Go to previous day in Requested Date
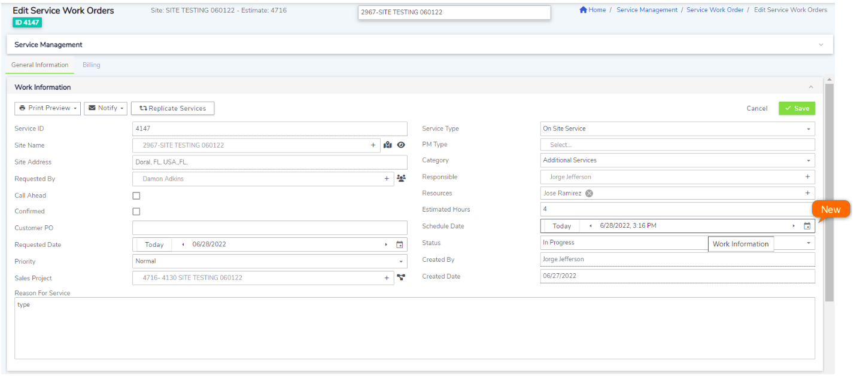Viewport: 854px width, 376px height. pyautogui.click(x=183, y=244)
